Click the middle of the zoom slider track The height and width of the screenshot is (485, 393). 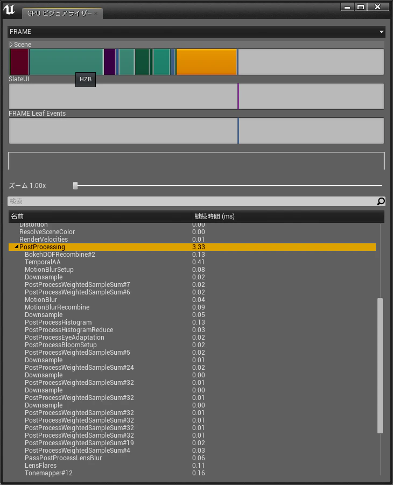tap(228, 186)
